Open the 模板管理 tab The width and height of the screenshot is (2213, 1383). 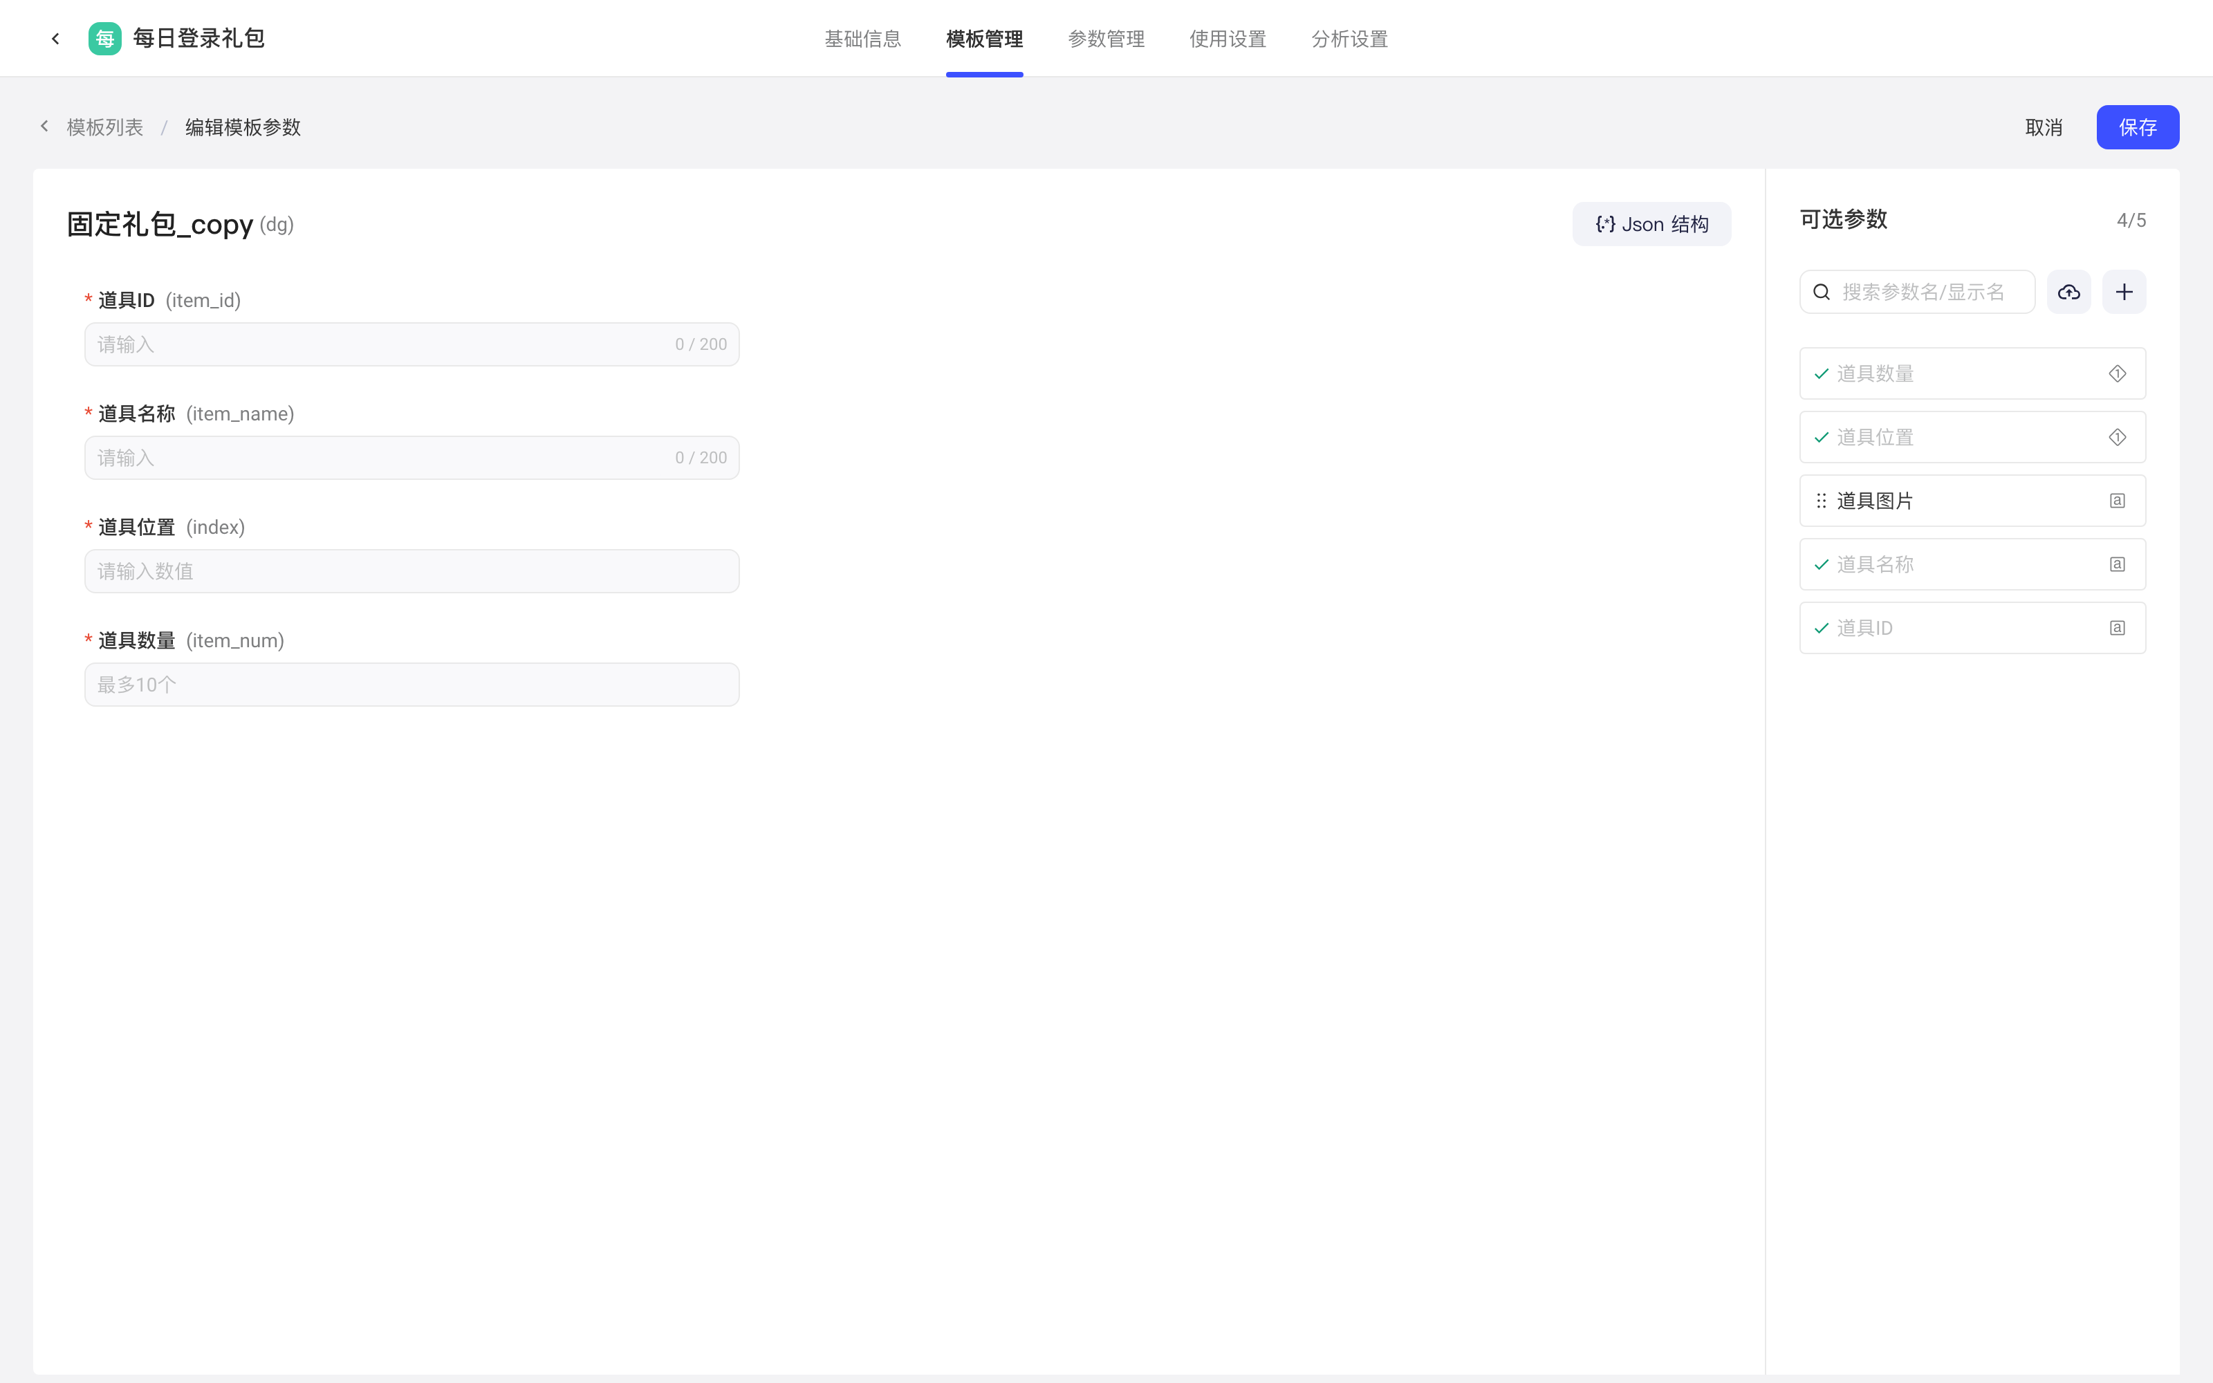point(984,39)
